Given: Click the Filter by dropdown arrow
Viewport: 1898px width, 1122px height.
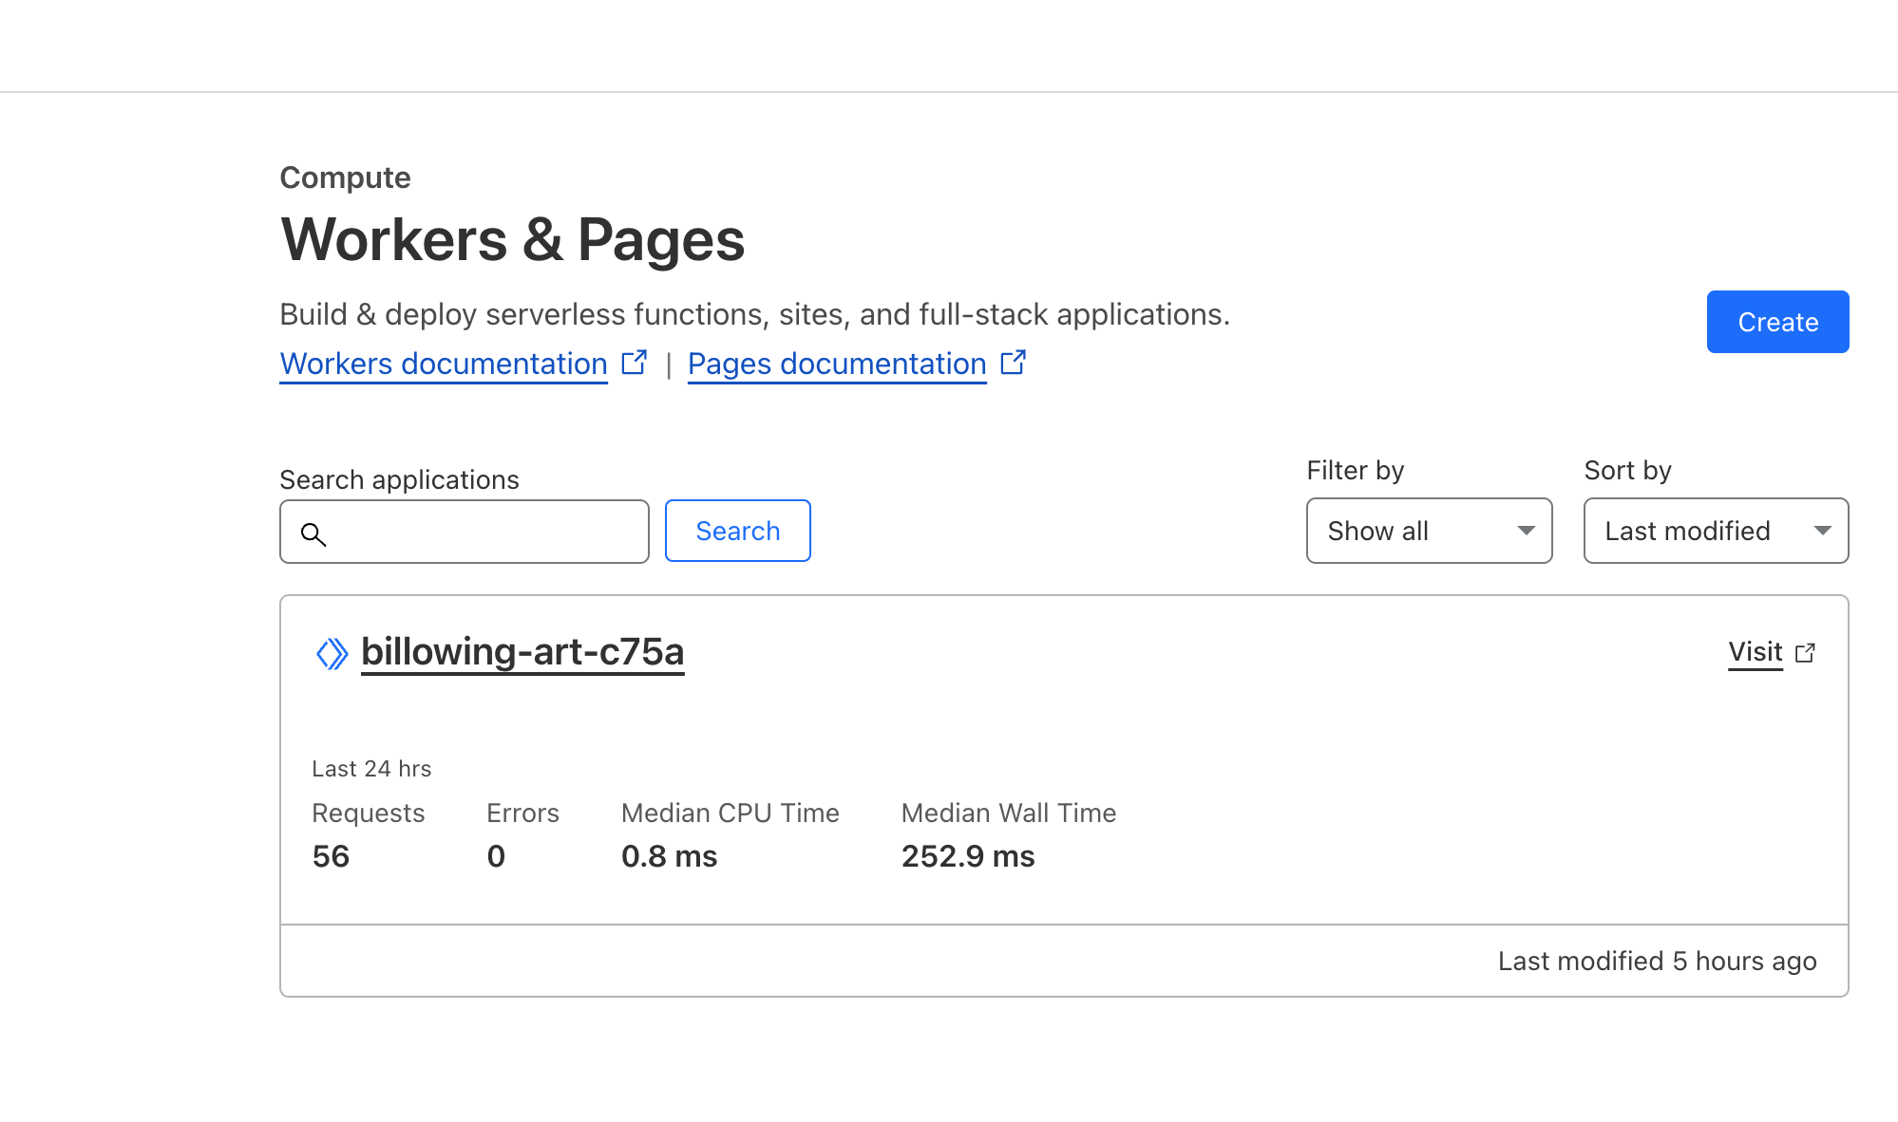Looking at the screenshot, I should tap(1526, 531).
